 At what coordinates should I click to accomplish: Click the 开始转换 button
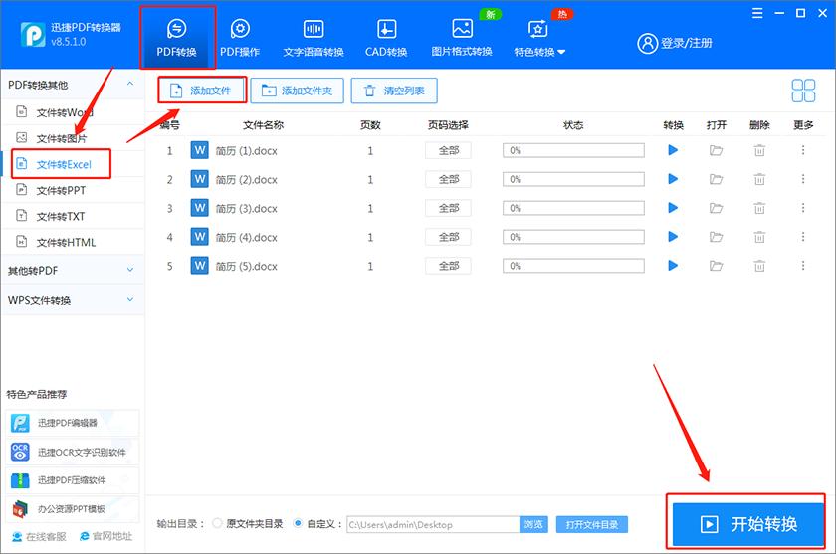pyautogui.click(x=748, y=524)
